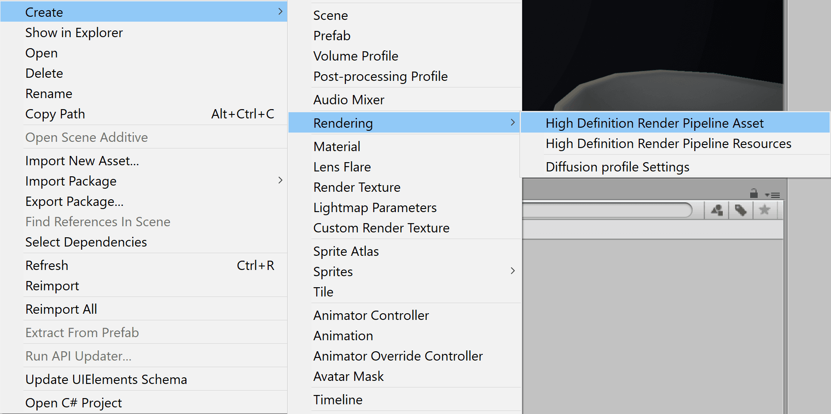The image size is (831, 414).
Task: Click the search by label tag icon
Action: pos(740,210)
